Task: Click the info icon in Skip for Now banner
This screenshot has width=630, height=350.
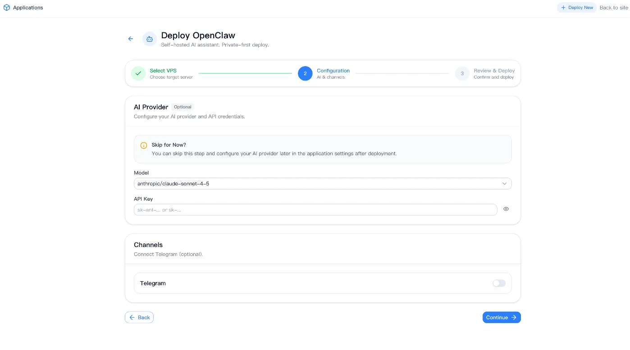Action: 143,145
